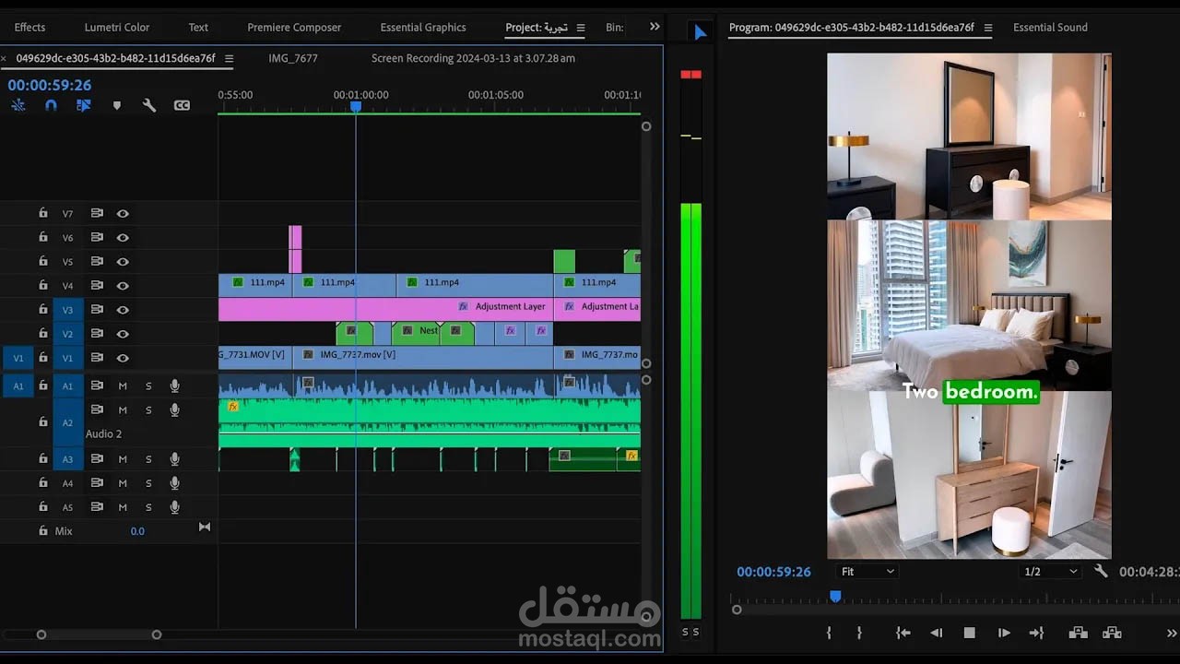Open the Essential Graphics tab
The width and height of the screenshot is (1180, 664).
423,28
